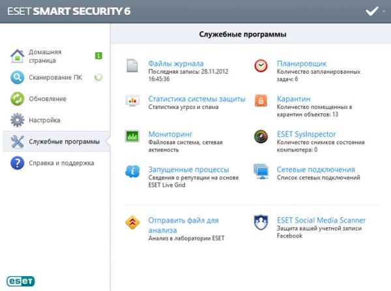Click the Запущенные процессы info icon
The image size is (391, 291).
pyautogui.click(x=132, y=171)
